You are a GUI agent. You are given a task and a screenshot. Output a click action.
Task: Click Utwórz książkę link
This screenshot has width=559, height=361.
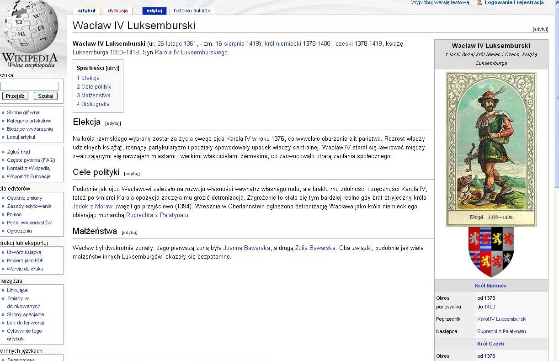pyautogui.click(x=24, y=252)
